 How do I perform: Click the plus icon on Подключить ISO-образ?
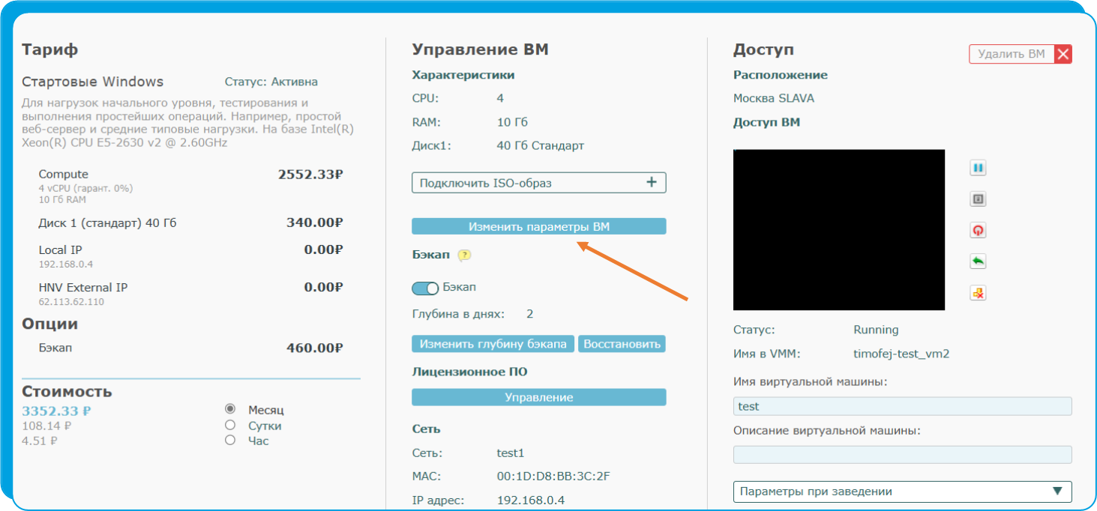(651, 182)
